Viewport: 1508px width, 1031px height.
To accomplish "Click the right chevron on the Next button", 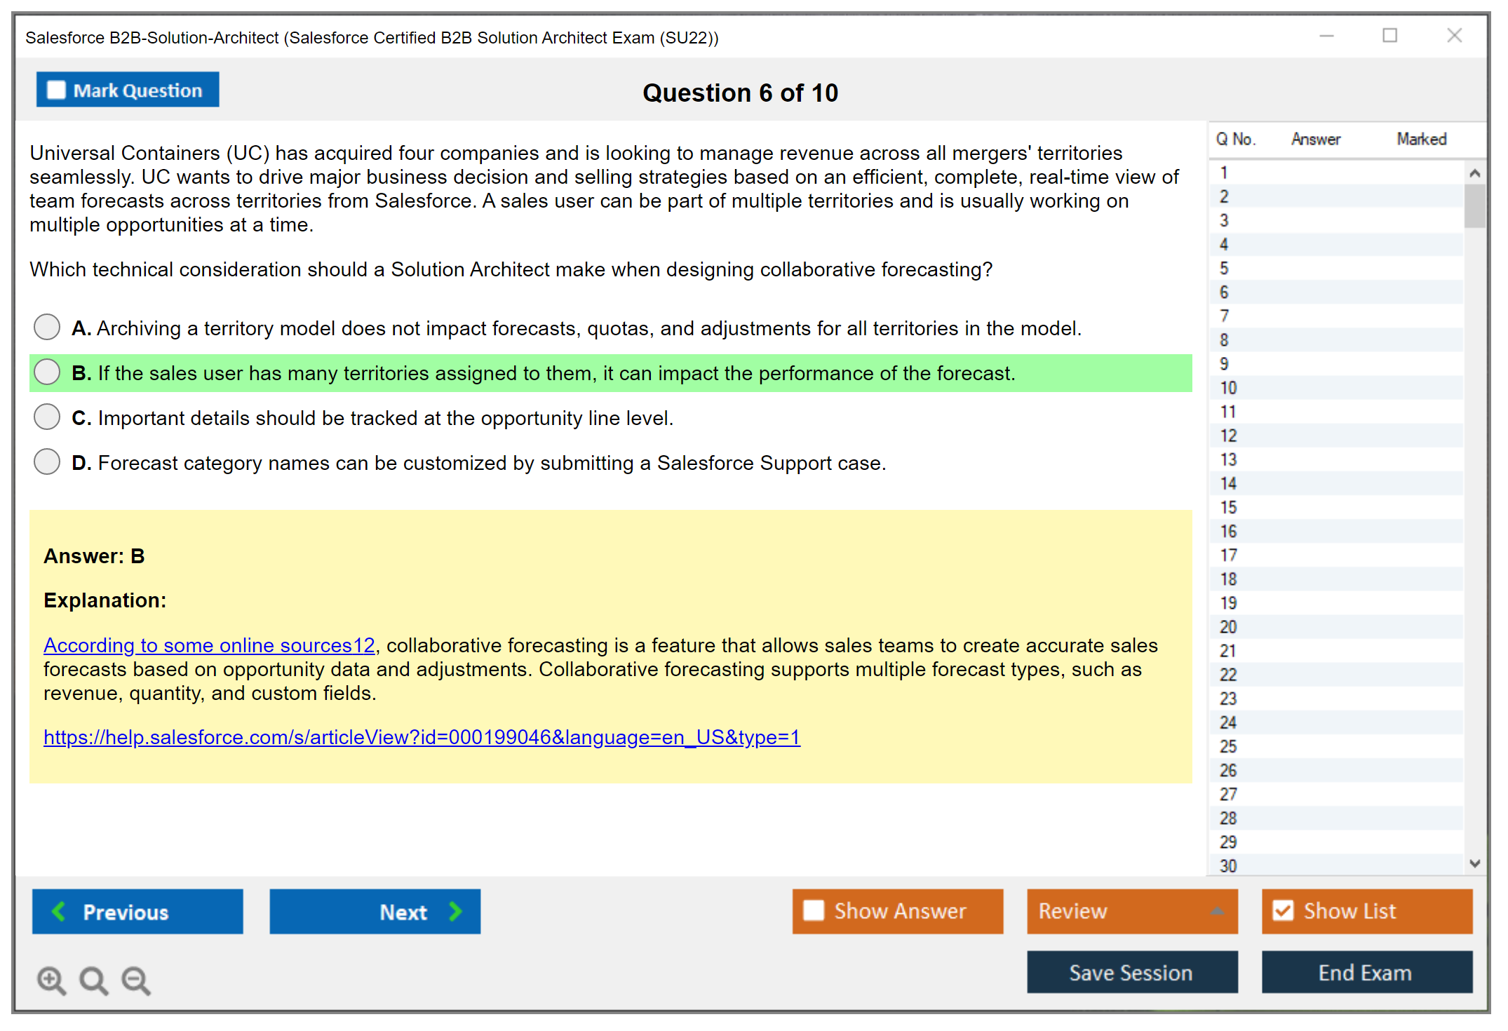I will (x=455, y=912).
